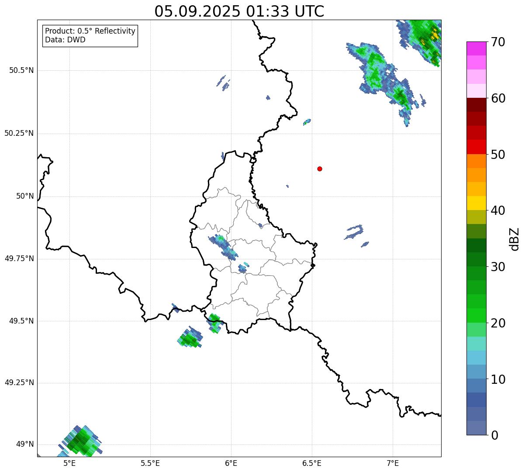The height and width of the screenshot is (472, 525).
Task: Click the 'dBZ' colorbar label
Action: click(x=515, y=239)
